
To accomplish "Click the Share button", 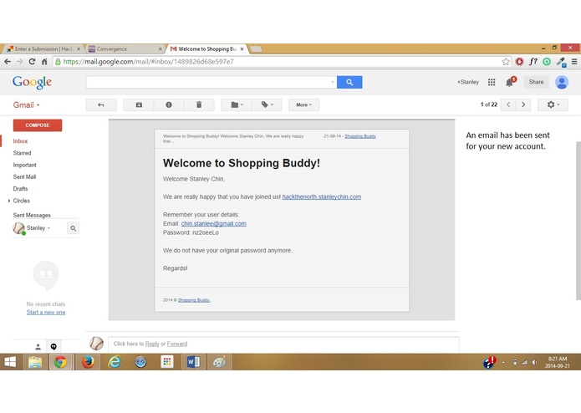I will pos(536,82).
